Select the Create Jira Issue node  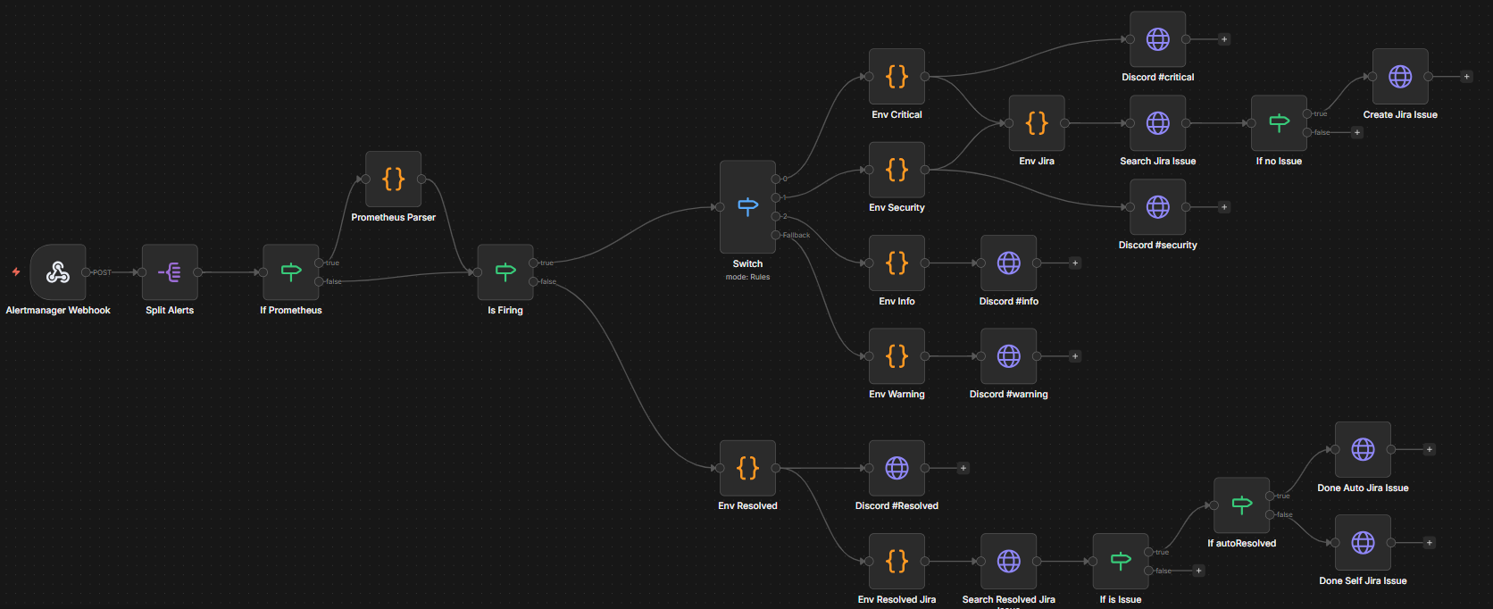coord(1400,77)
